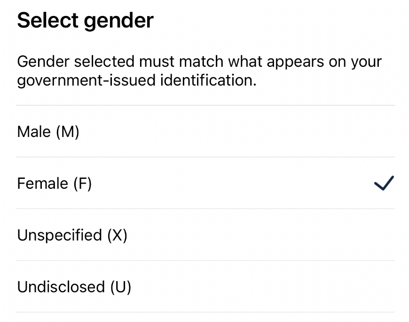This screenshot has width=409, height=322.
Task: Click the word "Male" in the list
Action: 34,132
